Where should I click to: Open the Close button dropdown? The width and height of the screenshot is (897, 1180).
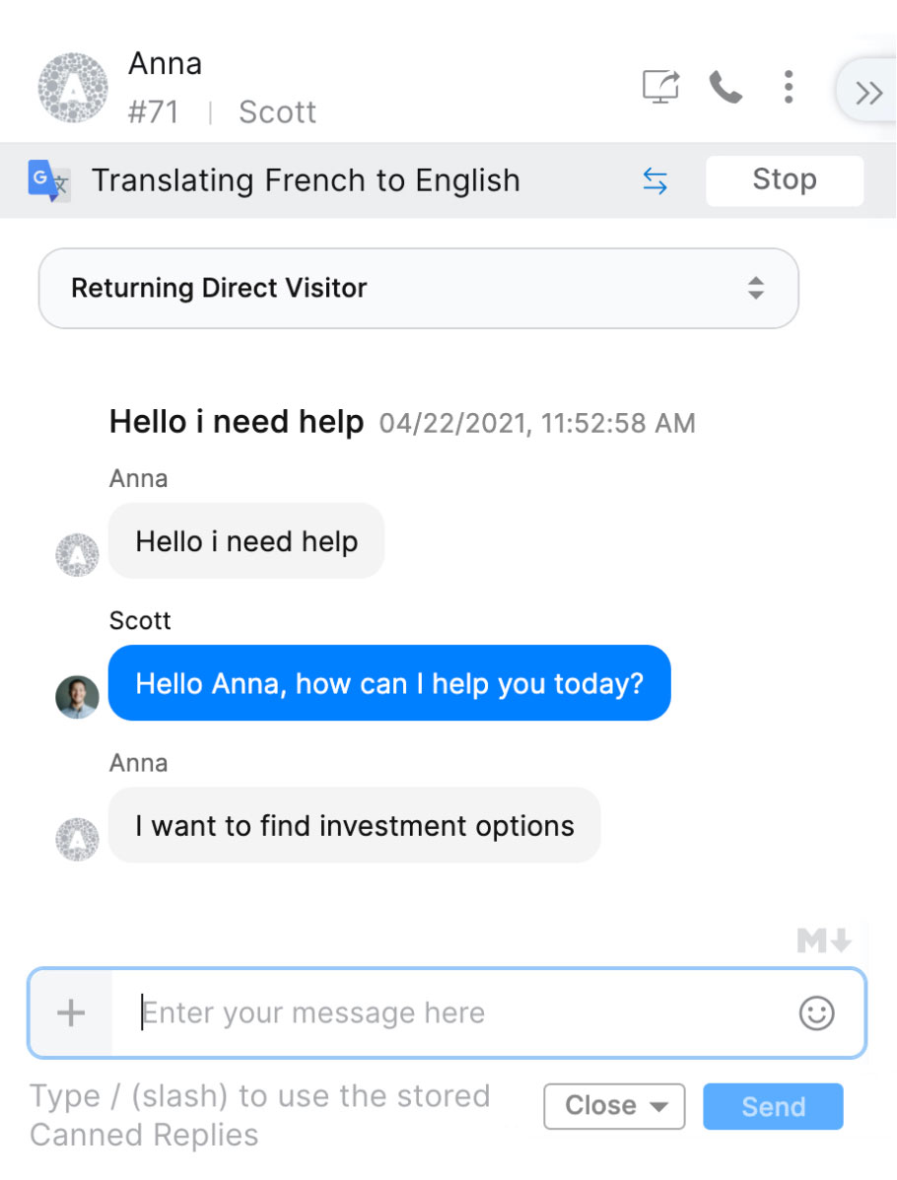pyautogui.click(x=614, y=1106)
